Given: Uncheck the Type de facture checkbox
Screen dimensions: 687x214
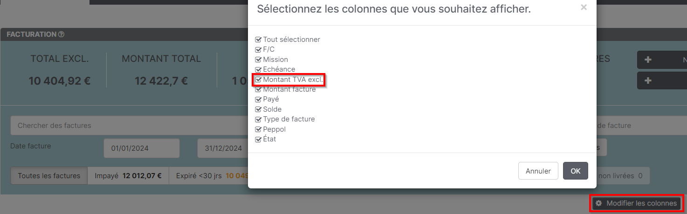Looking at the screenshot, I should (x=258, y=119).
